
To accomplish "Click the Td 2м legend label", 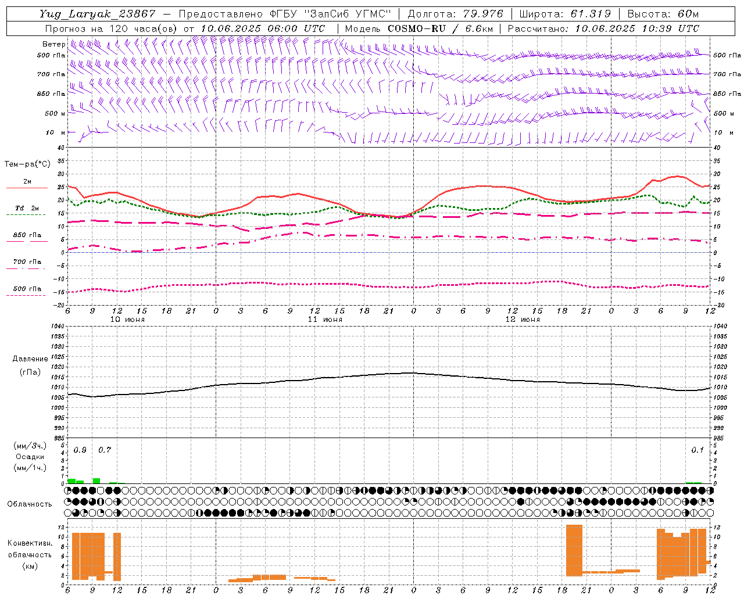I will pos(27,208).
